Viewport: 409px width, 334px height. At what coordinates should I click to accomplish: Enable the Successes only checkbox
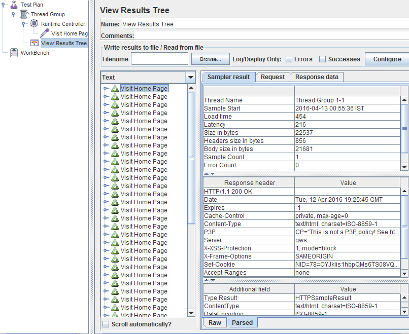[x=322, y=59]
